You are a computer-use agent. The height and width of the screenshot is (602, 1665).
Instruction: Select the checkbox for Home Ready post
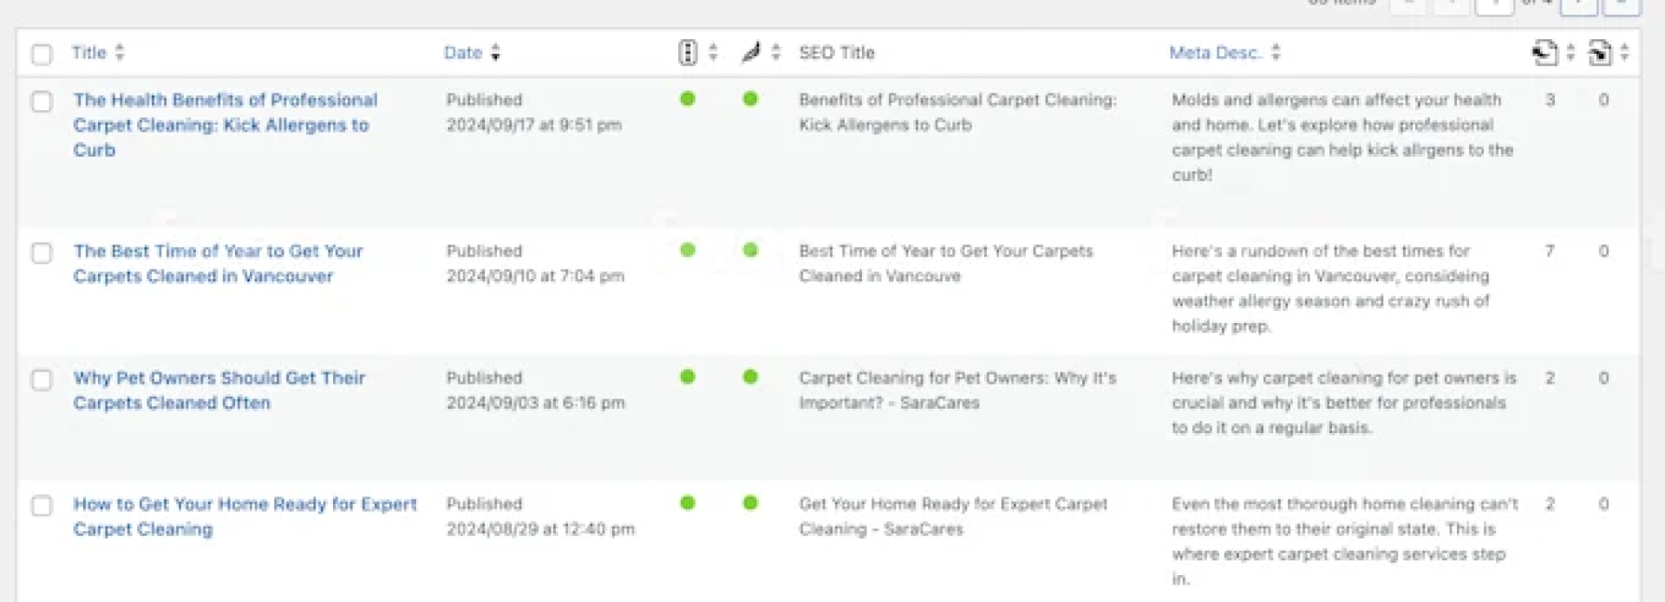coord(42,506)
